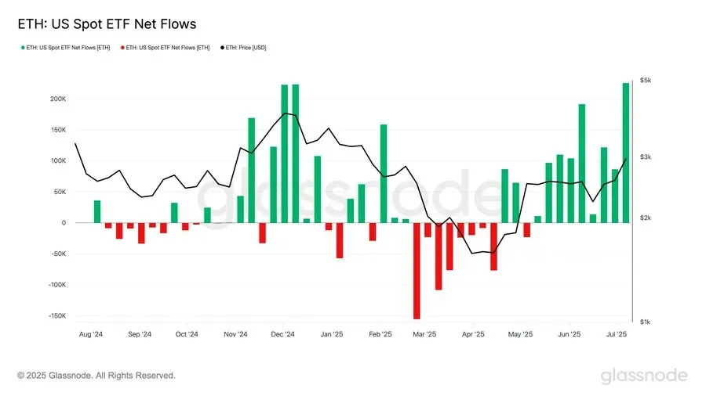Click the Feb '25 x-axis label
This screenshot has width=706, height=396.
click(380, 334)
